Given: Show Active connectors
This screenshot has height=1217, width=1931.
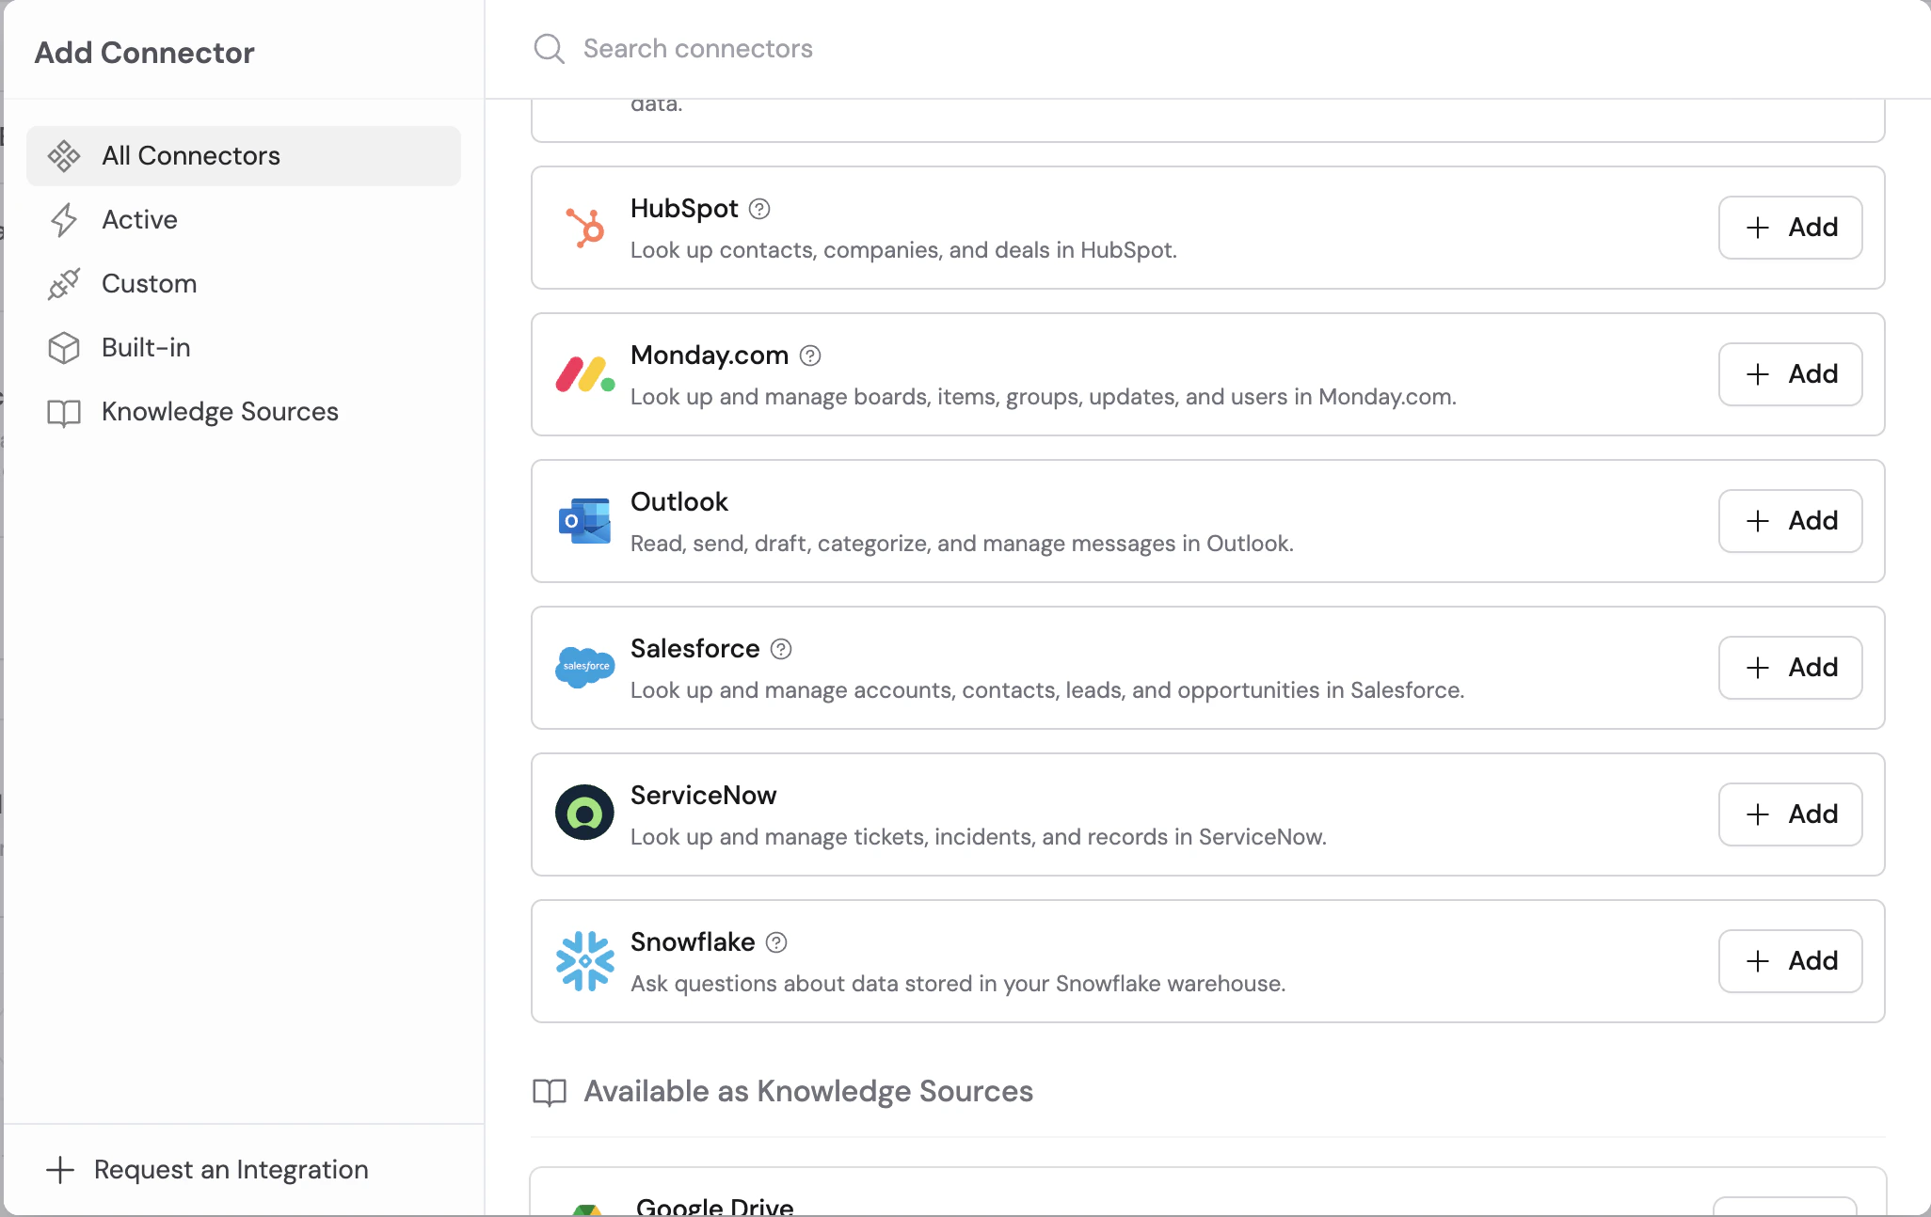Looking at the screenshot, I should click(244, 220).
